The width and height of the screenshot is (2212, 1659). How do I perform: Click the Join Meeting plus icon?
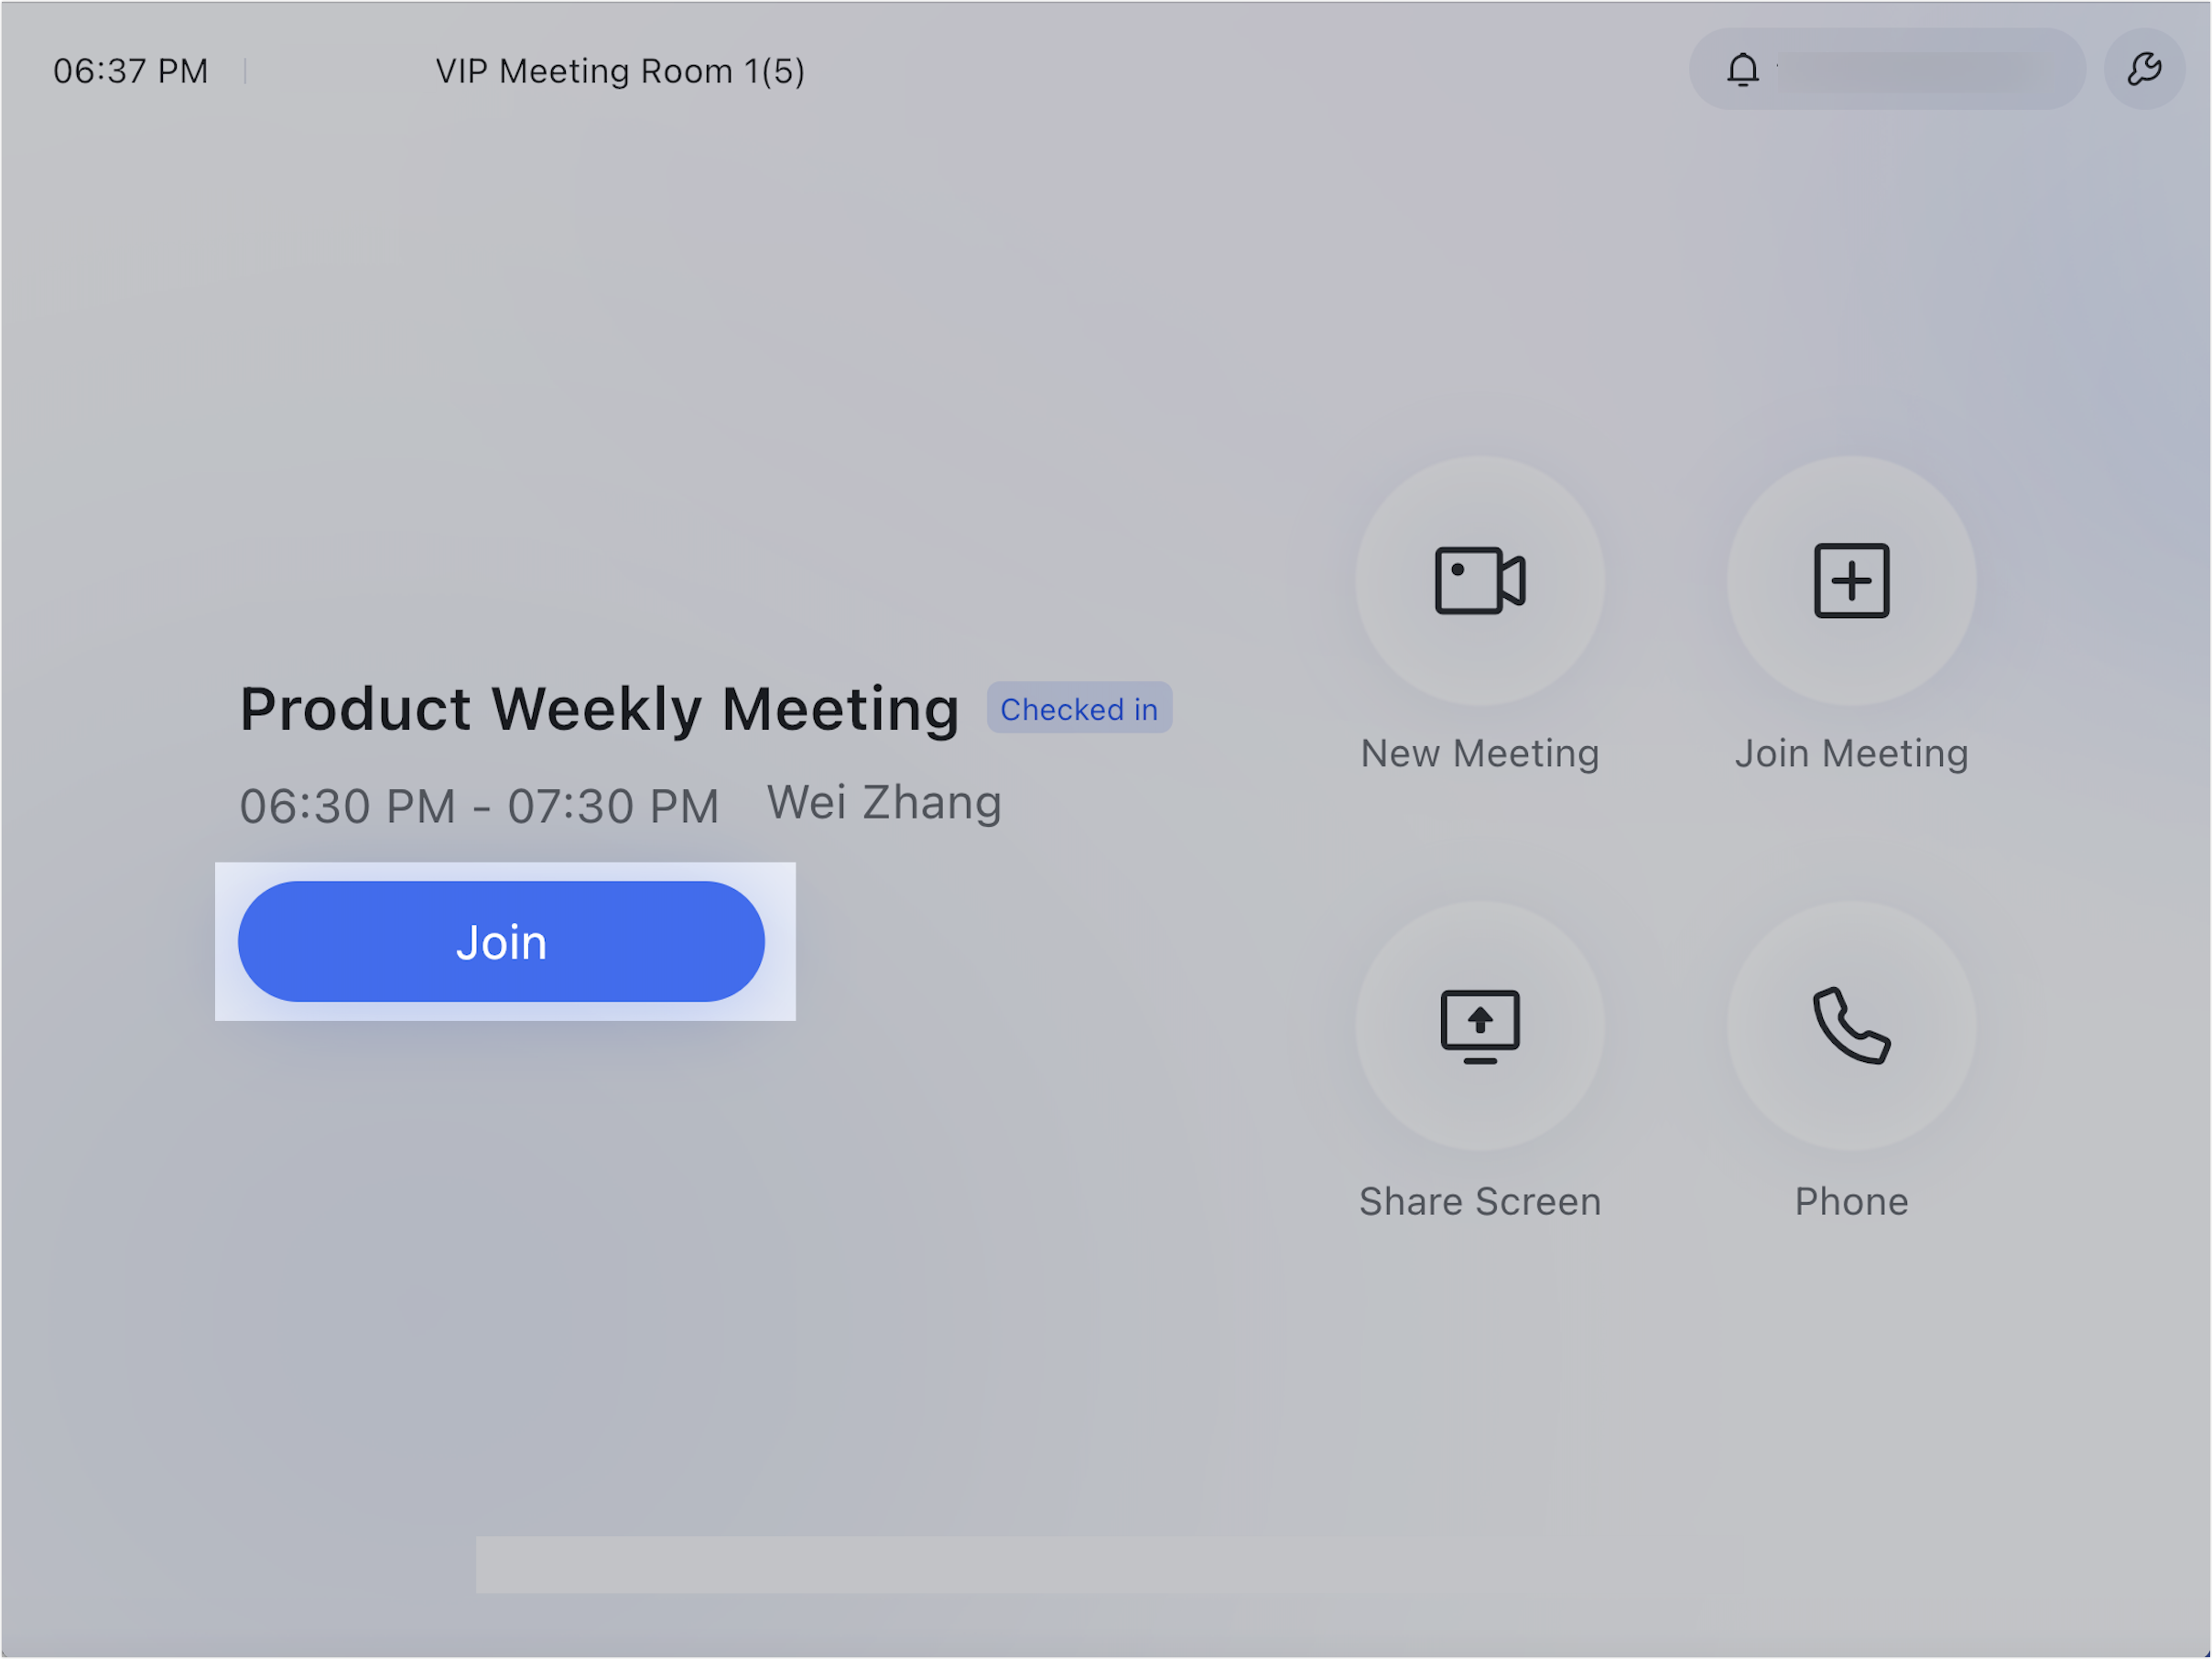(1851, 581)
